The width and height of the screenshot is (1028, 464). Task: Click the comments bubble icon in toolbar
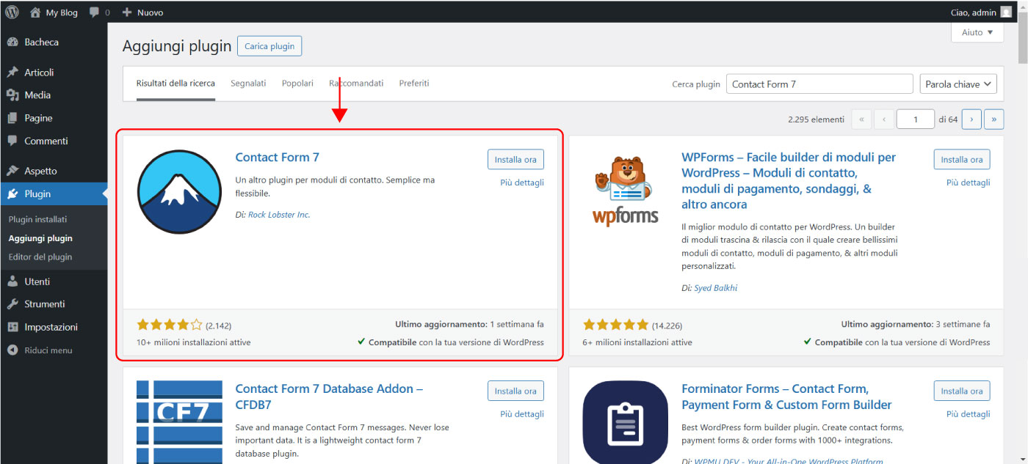tap(94, 12)
